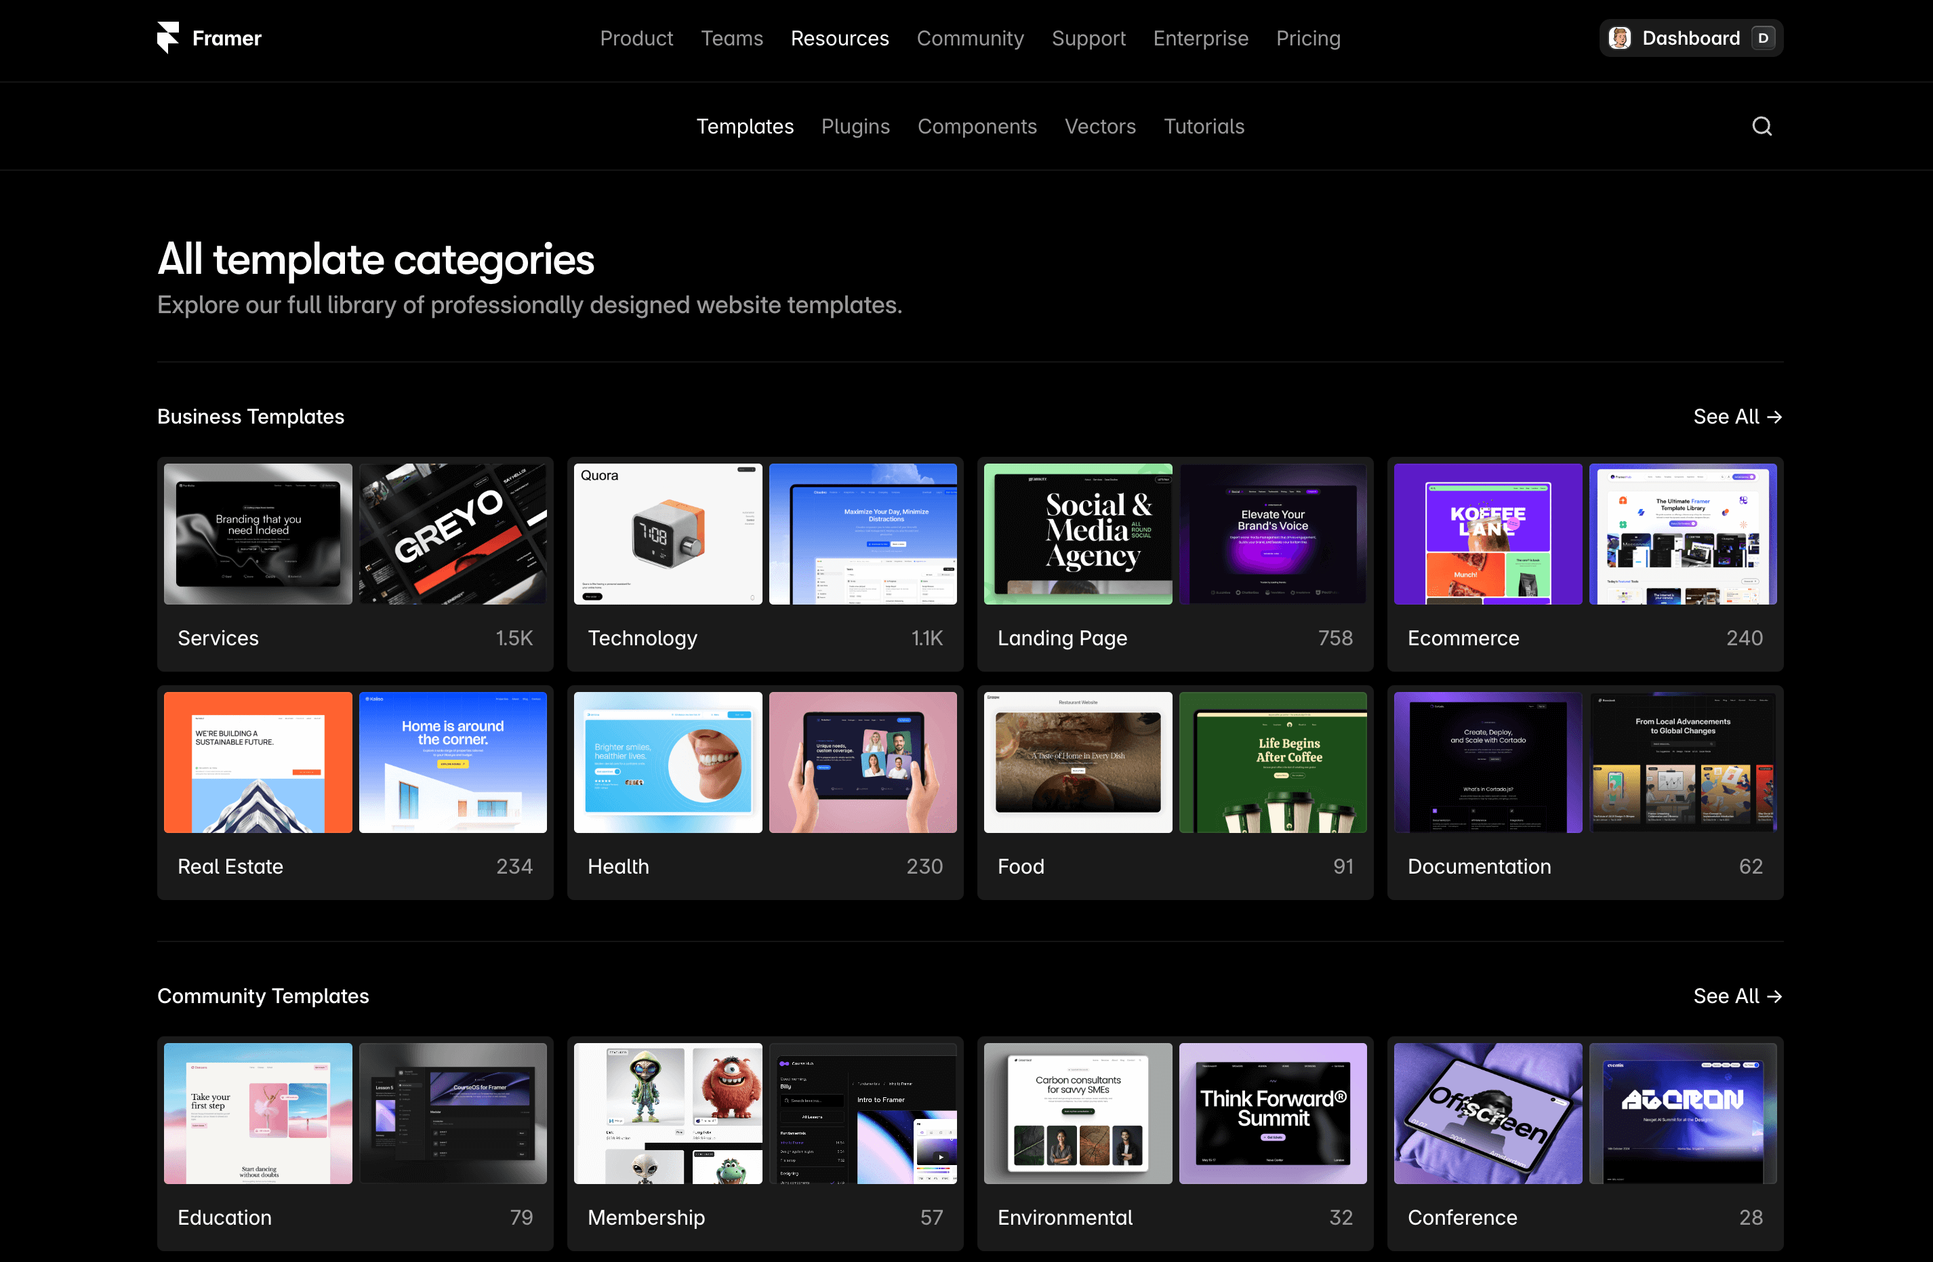Select the Components tab

976,127
